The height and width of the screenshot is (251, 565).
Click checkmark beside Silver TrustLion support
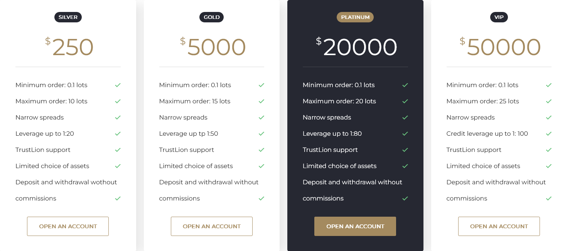(x=118, y=150)
